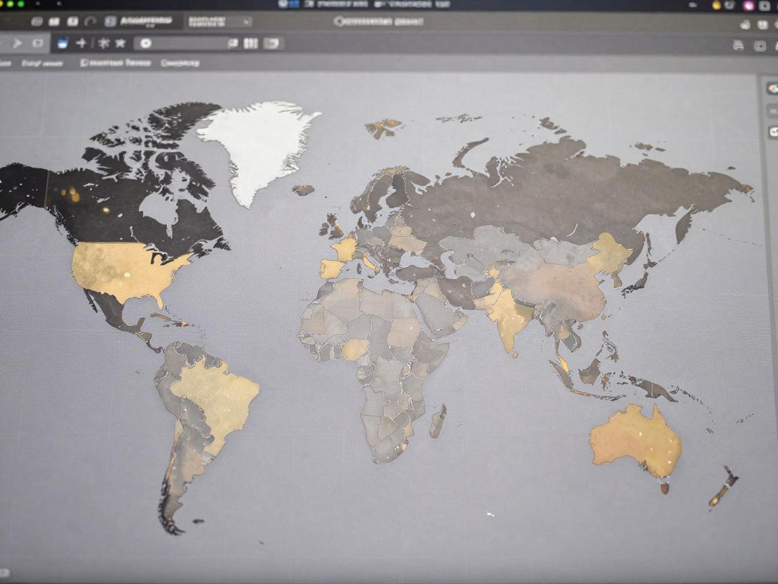This screenshot has height=584, width=778.
Task: Click the asterisk-shaped icon beside the star
Action: pos(103,43)
